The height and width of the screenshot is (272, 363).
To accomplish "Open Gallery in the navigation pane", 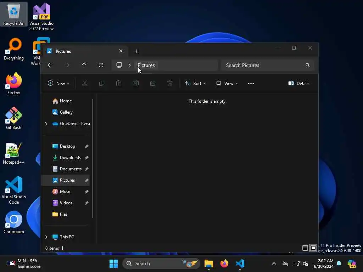I will point(66,112).
